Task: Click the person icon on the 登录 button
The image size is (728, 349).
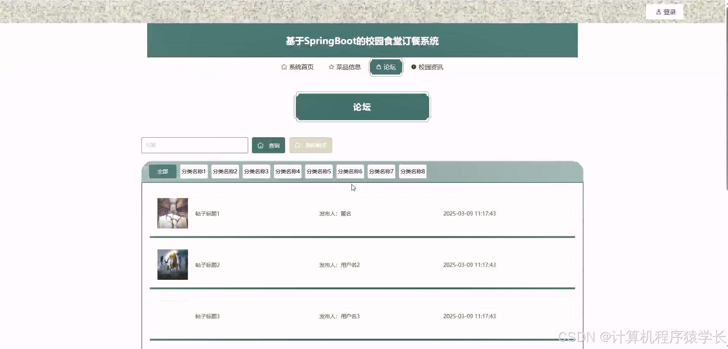Action: pyautogui.click(x=659, y=11)
